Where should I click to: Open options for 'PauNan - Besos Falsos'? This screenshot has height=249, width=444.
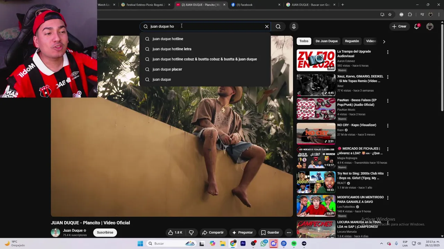pos(387,101)
